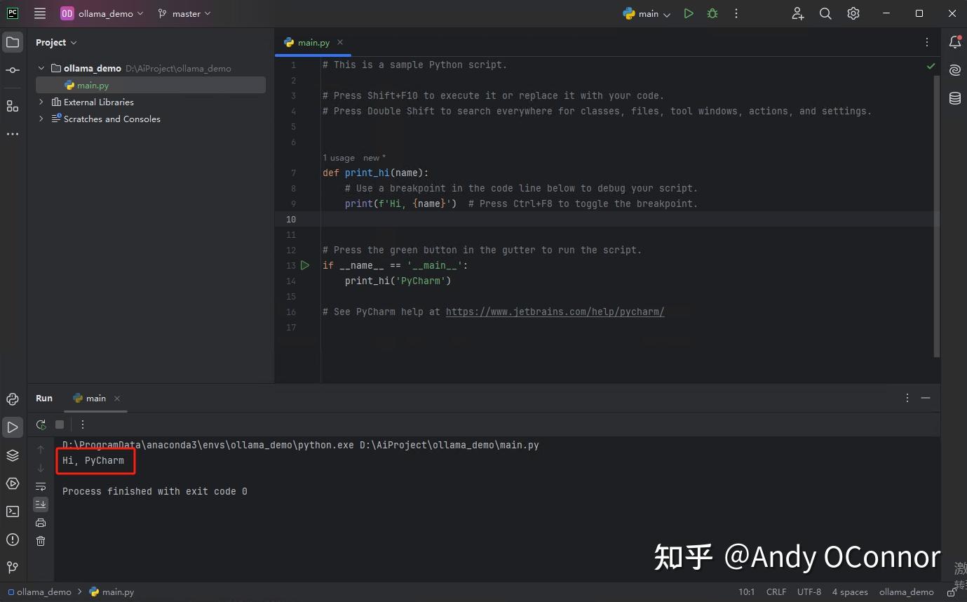The width and height of the screenshot is (967, 602).
Task: Open the Database tool window
Action: 954,98
